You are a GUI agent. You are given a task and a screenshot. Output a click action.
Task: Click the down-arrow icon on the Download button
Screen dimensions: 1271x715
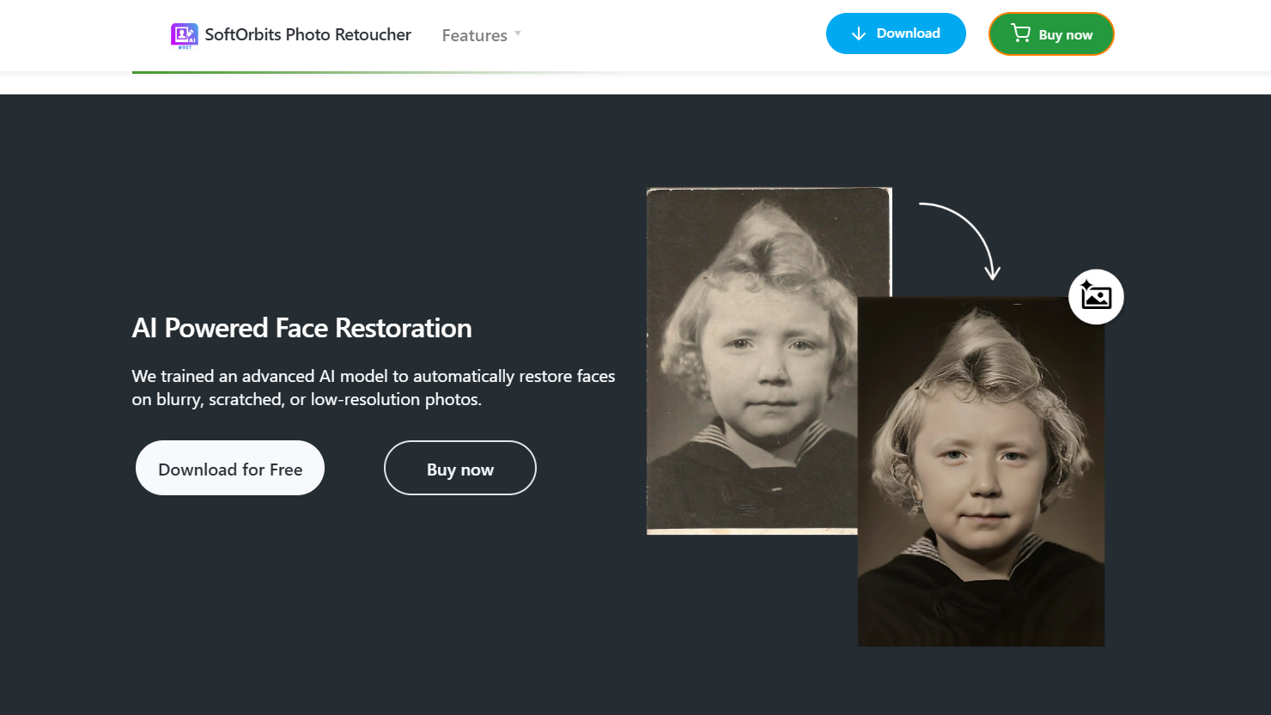[858, 33]
